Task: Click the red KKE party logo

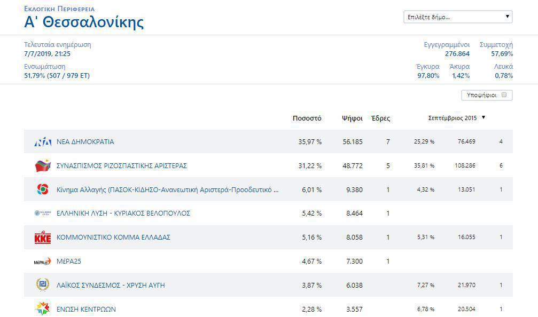Action: tap(43, 237)
